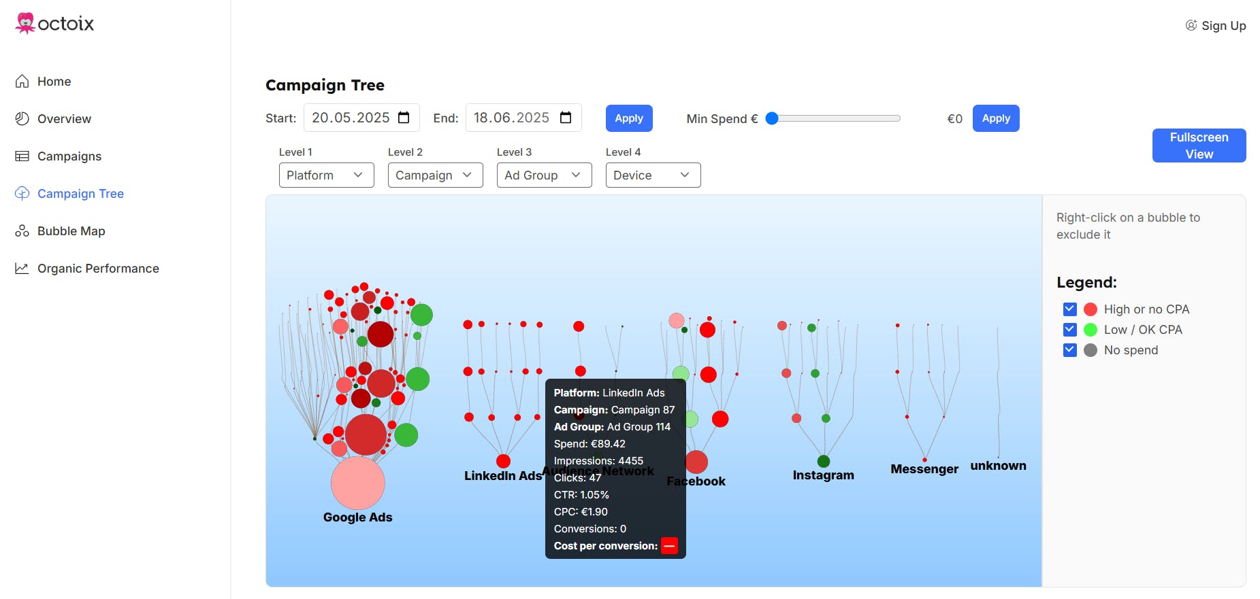
Task: Open Level 3 Ad Group dropdown
Action: pos(545,175)
